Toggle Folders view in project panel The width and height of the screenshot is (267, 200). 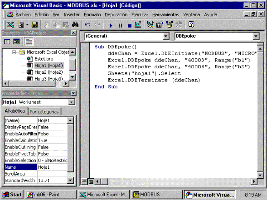(29, 42)
